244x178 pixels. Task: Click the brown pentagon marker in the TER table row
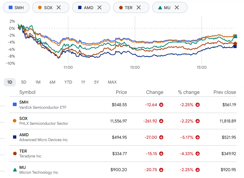click(x=15, y=154)
